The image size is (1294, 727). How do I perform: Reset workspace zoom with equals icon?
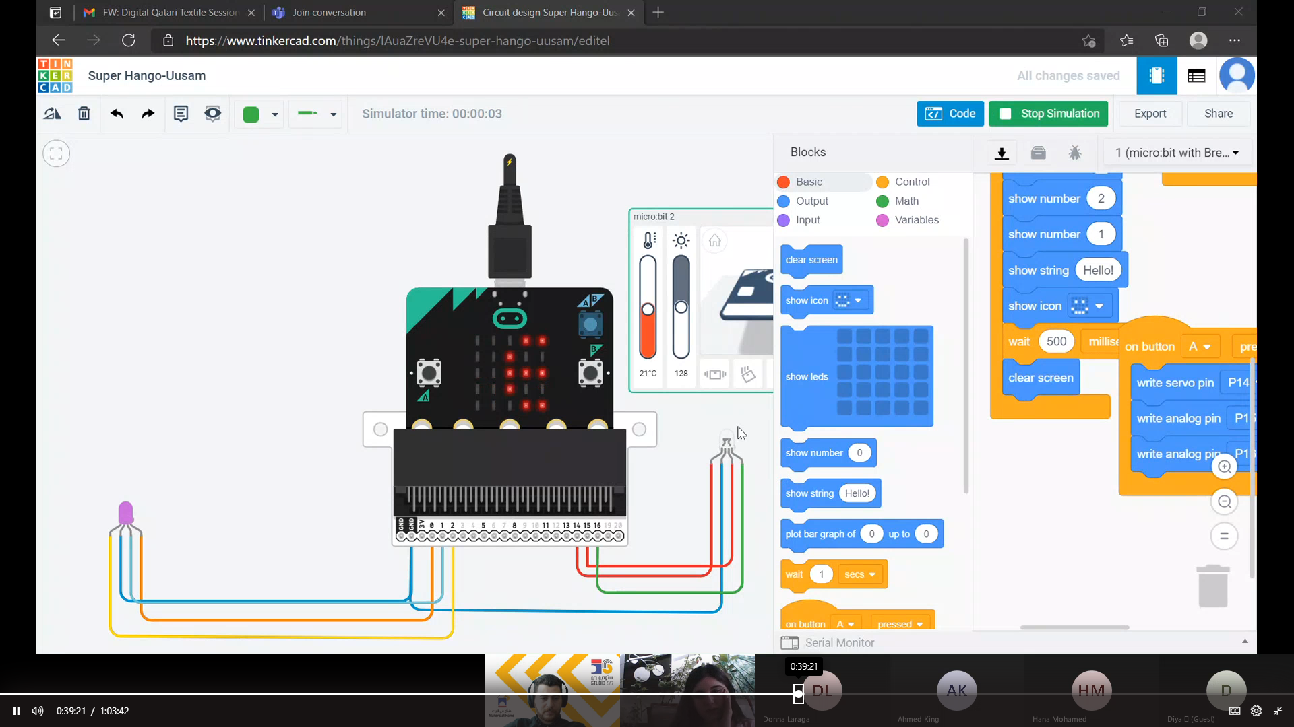pos(1225,536)
